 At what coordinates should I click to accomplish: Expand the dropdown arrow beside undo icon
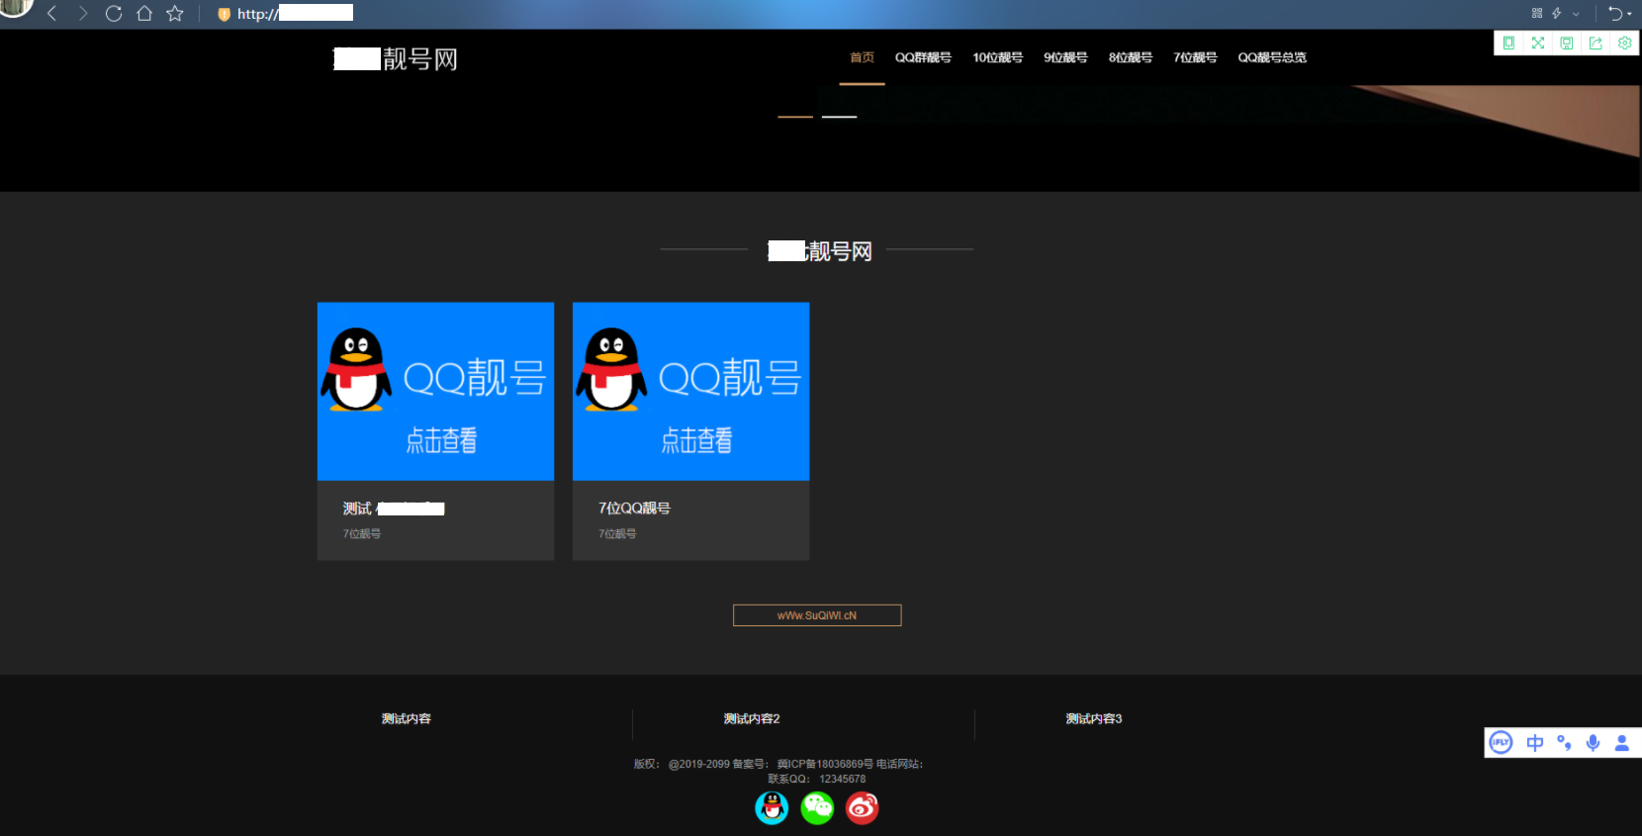click(x=1629, y=14)
